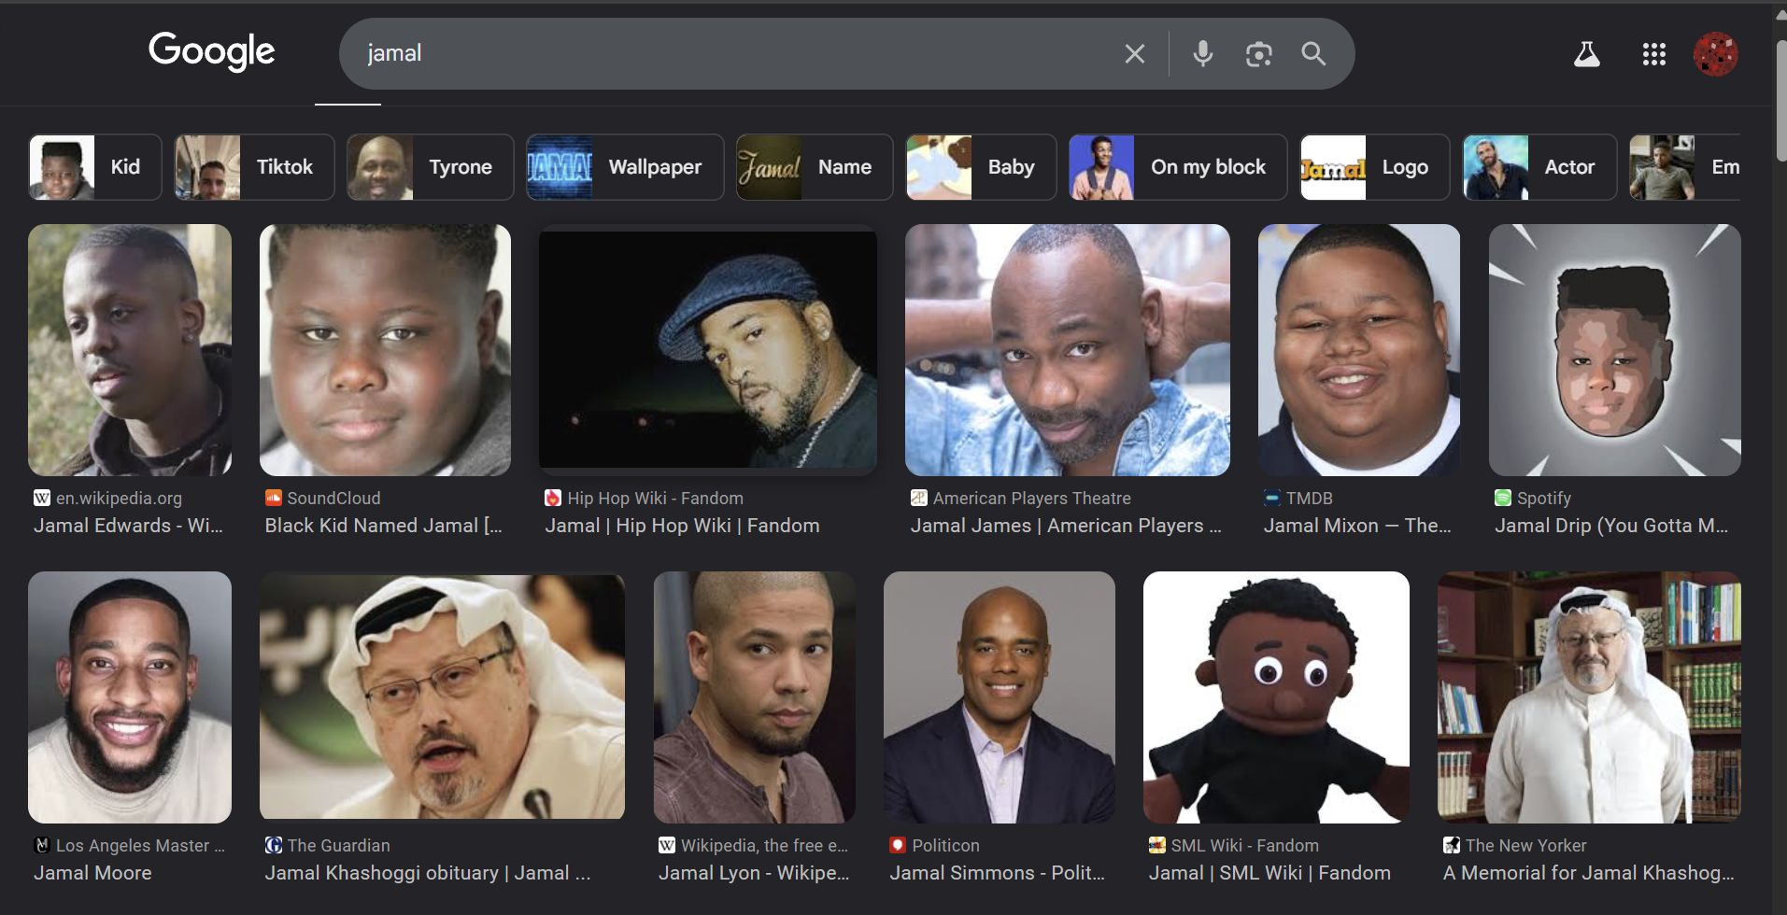Image resolution: width=1787 pixels, height=915 pixels.
Task: Click the magnifying glass search button
Action: click(1313, 54)
